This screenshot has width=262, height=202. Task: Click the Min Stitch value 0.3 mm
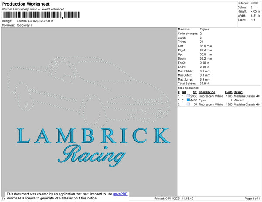(205, 75)
